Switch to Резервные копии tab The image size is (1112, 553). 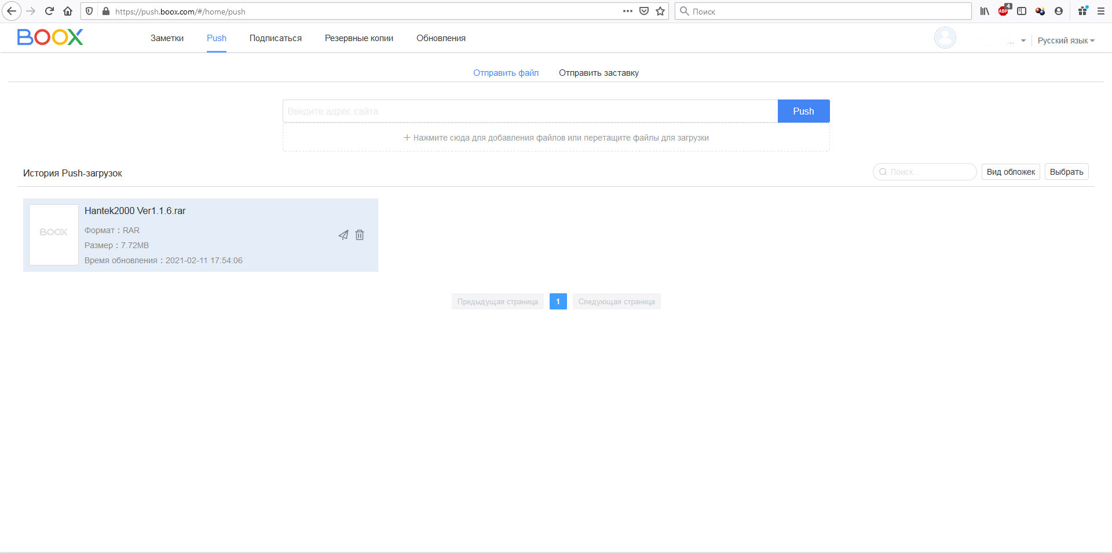click(359, 38)
